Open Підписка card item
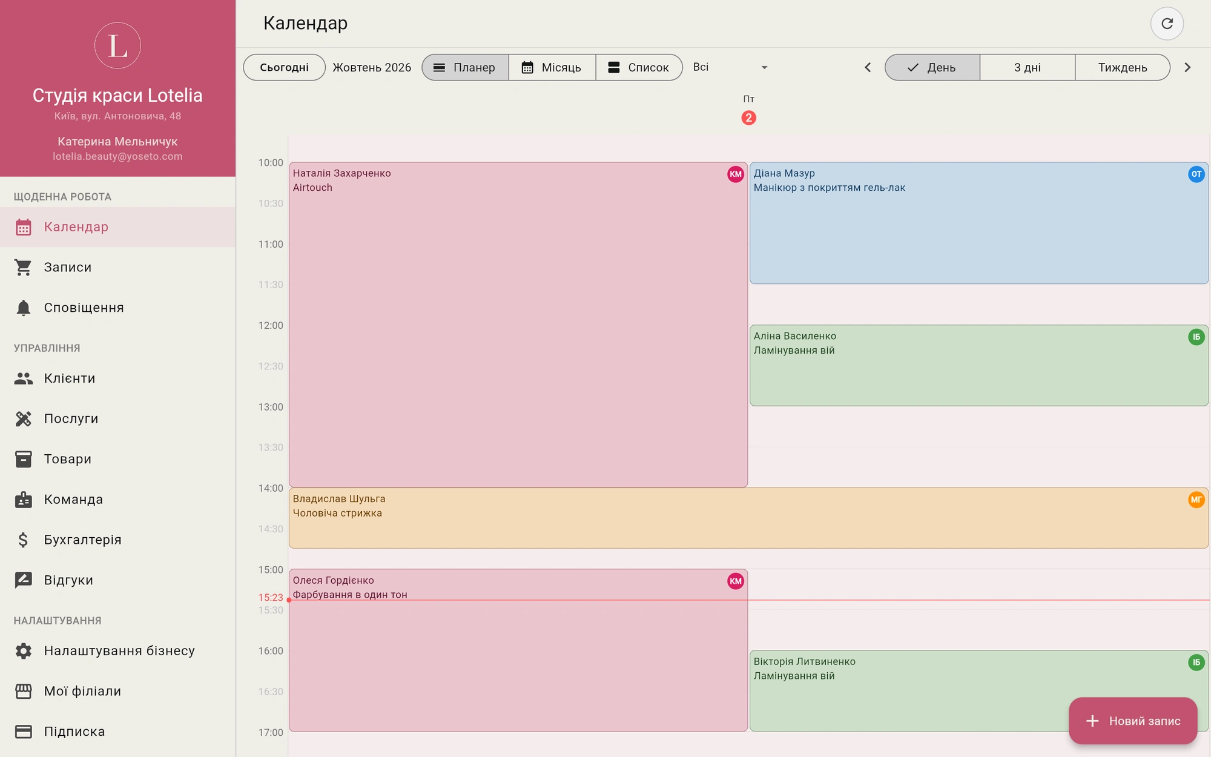This screenshot has width=1211, height=757. click(x=117, y=732)
